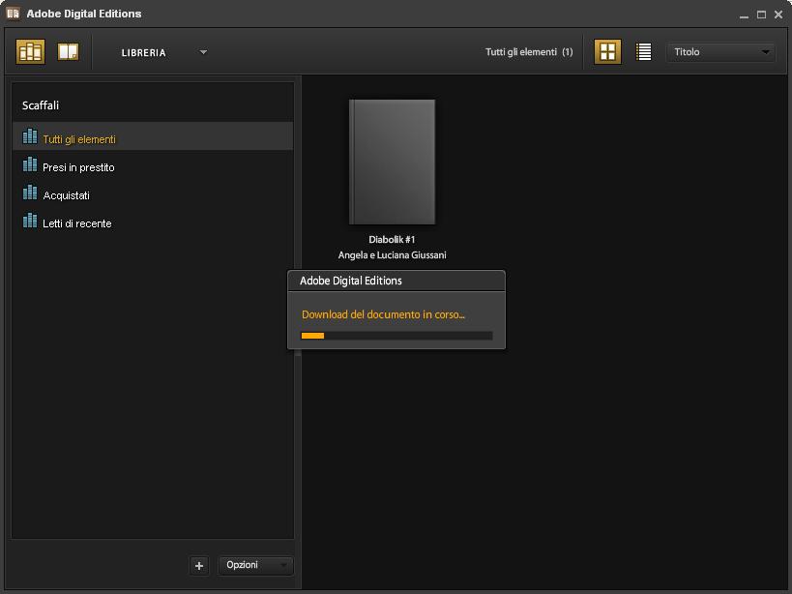
Task: Open the Diabolik #1 book cover
Action: (392, 162)
